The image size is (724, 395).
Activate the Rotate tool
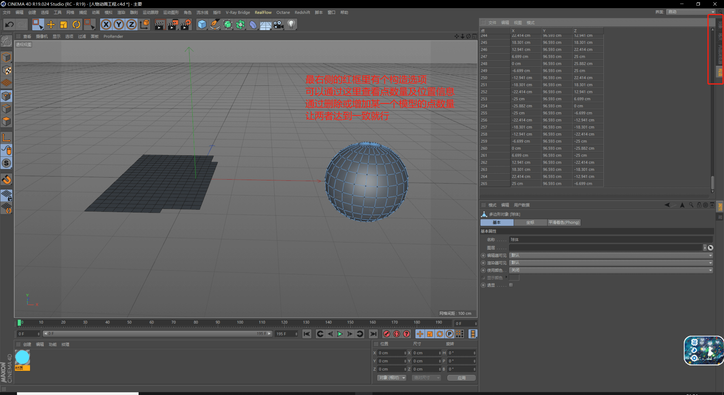click(x=76, y=25)
